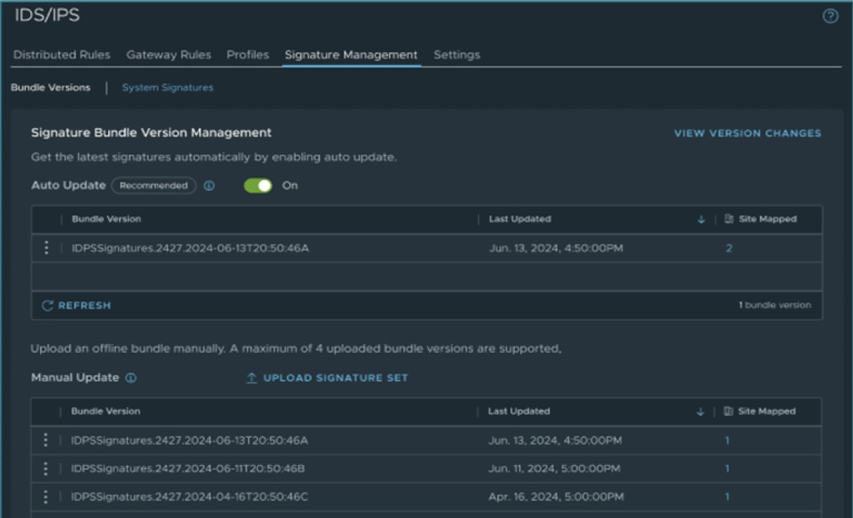Open the Site Mapped link for the 2024-06-13 manual bundle
Screen dimensions: 853x518
pos(727,441)
